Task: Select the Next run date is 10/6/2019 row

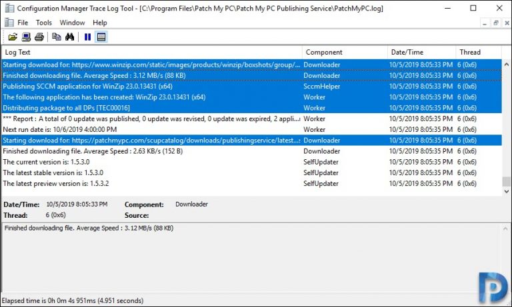Action: point(251,129)
